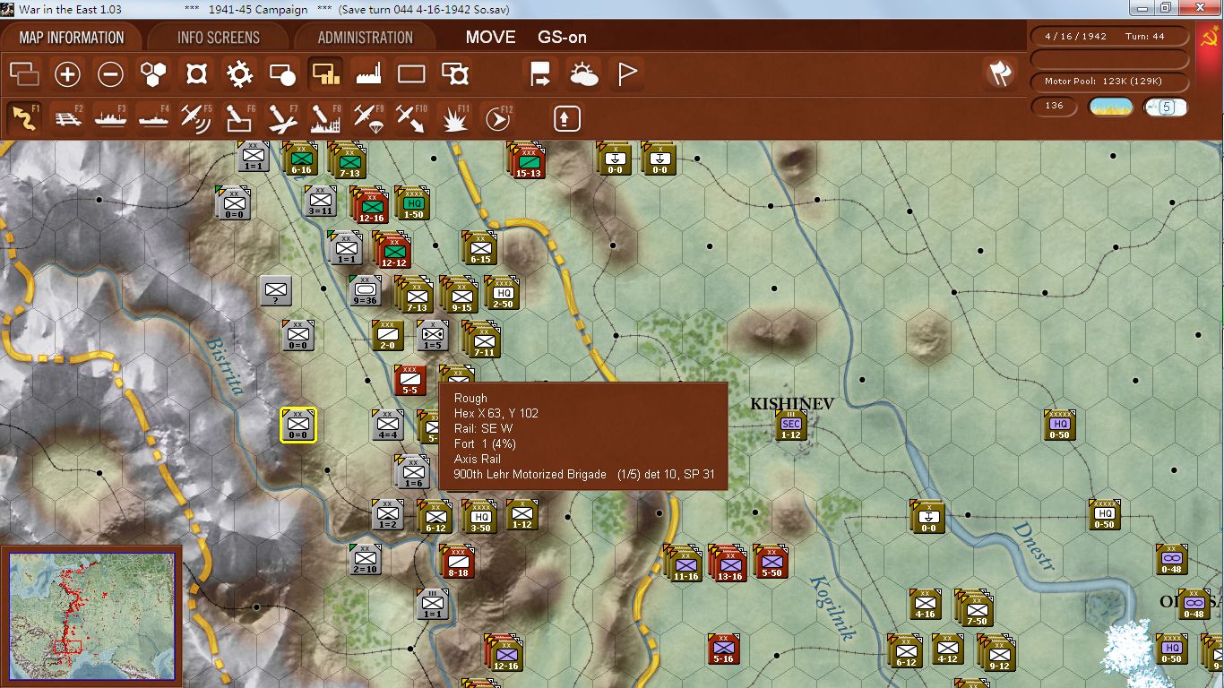This screenshot has height=688, width=1224.
Task: Toggle the stacked windows unit view icon
Action: point(24,73)
